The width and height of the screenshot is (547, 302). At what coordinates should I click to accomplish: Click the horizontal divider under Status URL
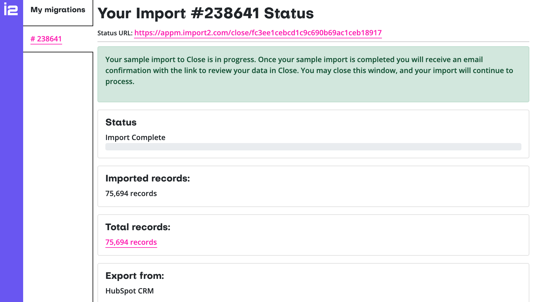313,42
